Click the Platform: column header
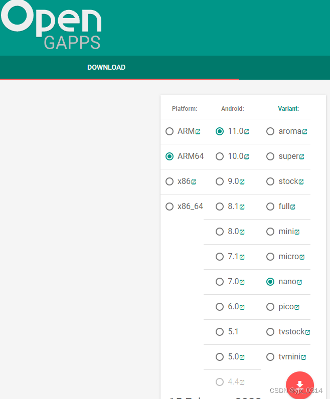The height and width of the screenshot is (399, 330). [x=185, y=109]
